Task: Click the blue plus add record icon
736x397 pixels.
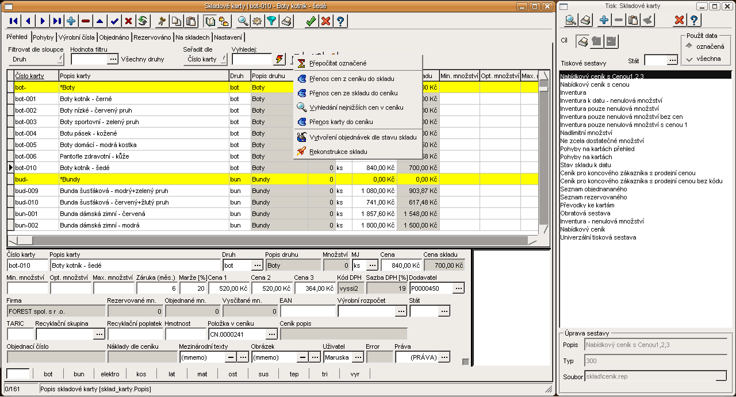Action: click(71, 21)
